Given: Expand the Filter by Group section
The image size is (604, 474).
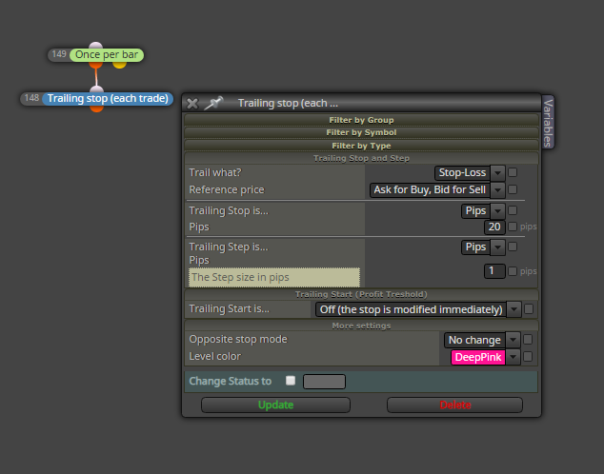Looking at the screenshot, I should pyautogui.click(x=361, y=120).
